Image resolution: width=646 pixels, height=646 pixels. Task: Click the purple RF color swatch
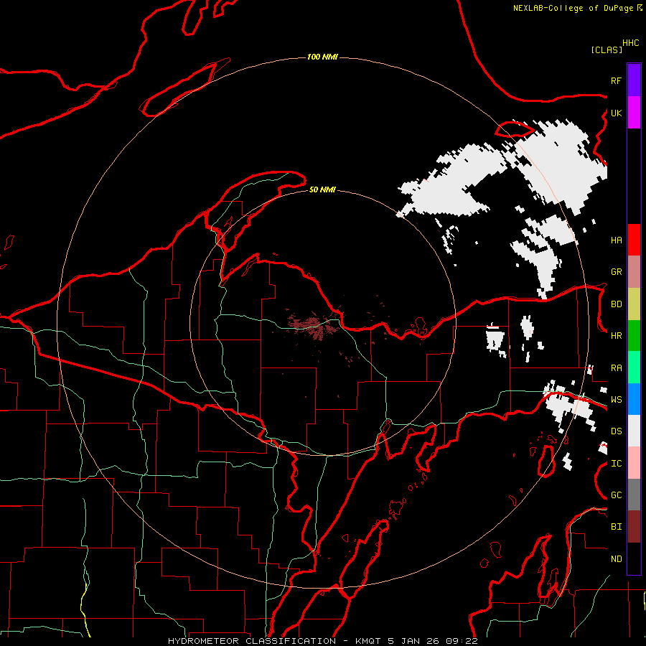point(634,80)
